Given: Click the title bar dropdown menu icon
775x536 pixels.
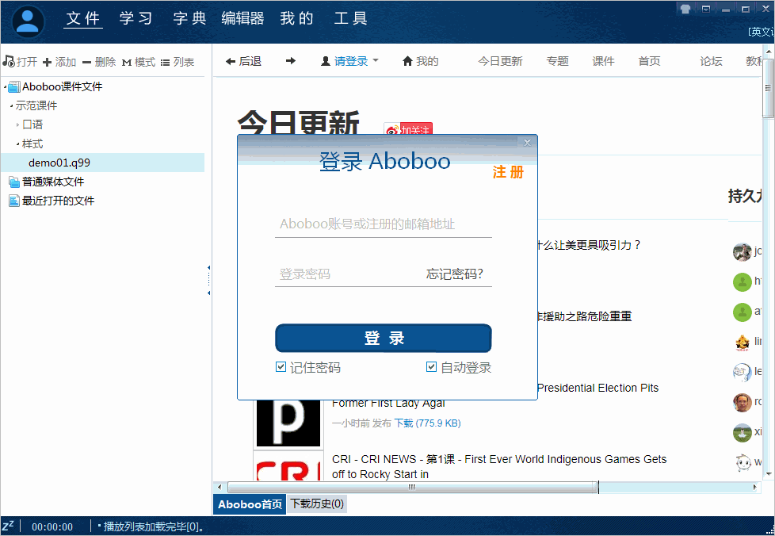Looking at the screenshot, I should pyautogui.click(x=706, y=9).
